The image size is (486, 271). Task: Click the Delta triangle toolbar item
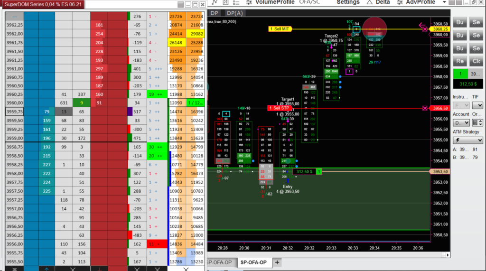(378, 2)
